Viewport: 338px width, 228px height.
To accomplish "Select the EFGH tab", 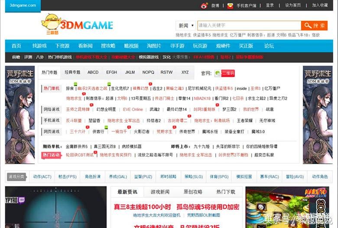I will (x=111, y=72).
